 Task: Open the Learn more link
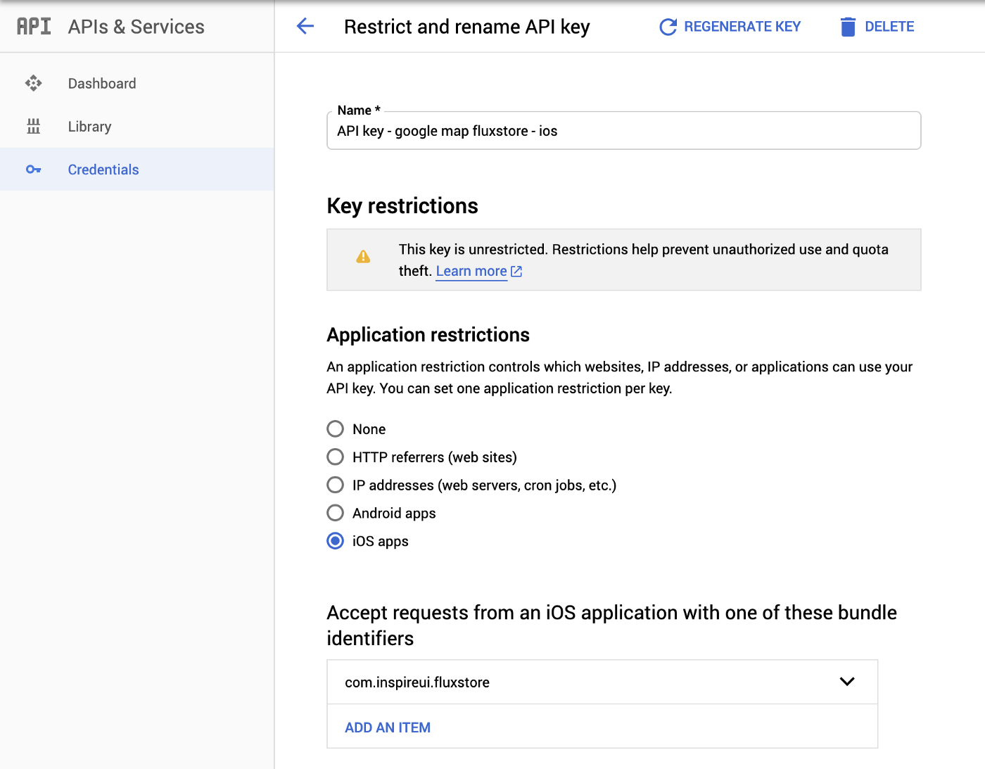(x=471, y=272)
